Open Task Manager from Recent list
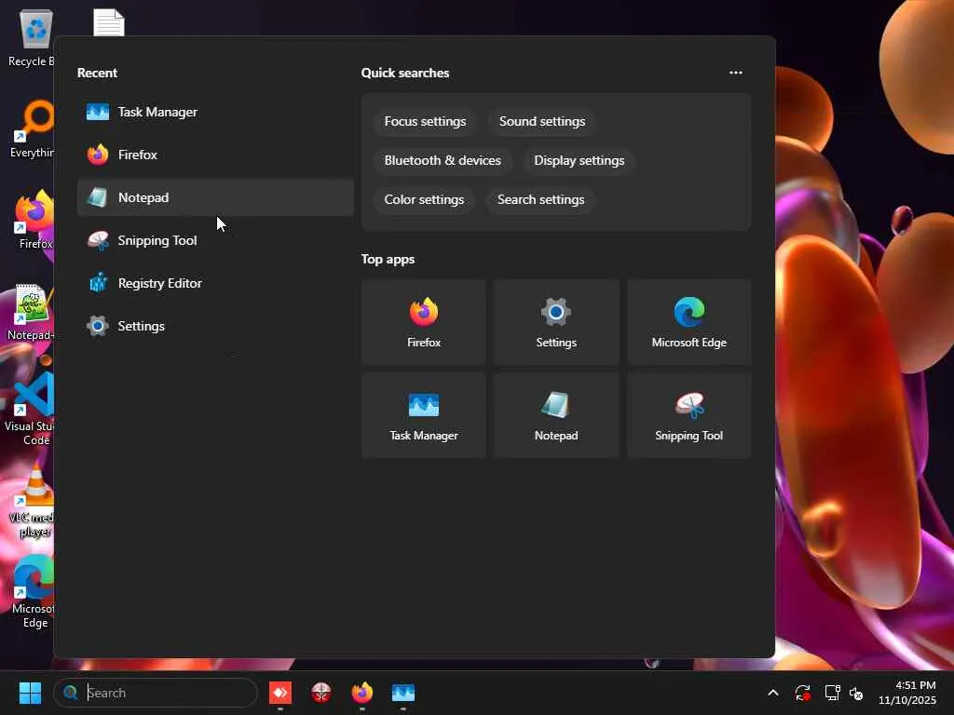This screenshot has height=715, width=954. pos(215,112)
